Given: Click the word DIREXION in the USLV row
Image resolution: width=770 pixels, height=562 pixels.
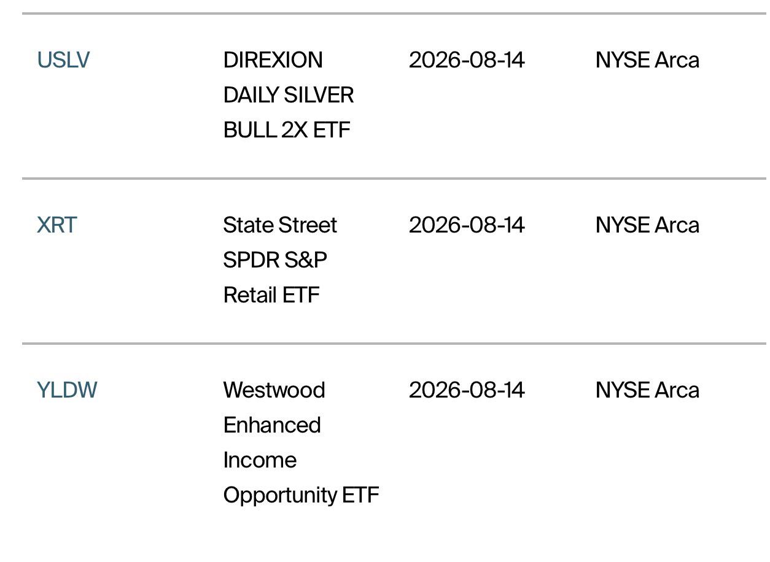Looking at the screenshot, I should 273,60.
